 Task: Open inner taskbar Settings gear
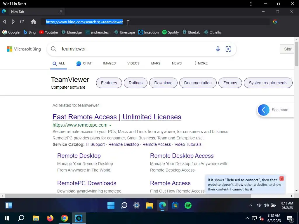[137, 205]
